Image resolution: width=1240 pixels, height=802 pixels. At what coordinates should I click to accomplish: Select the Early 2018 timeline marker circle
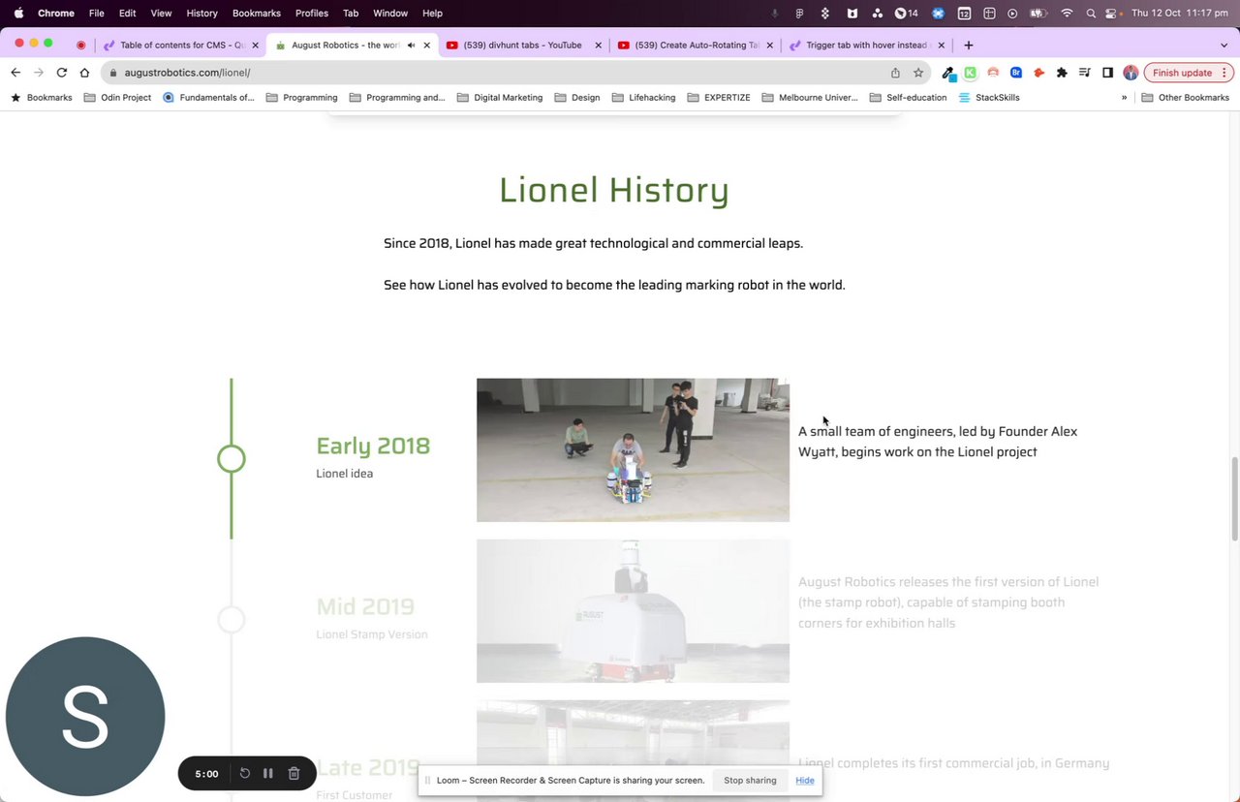click(232, 458)
